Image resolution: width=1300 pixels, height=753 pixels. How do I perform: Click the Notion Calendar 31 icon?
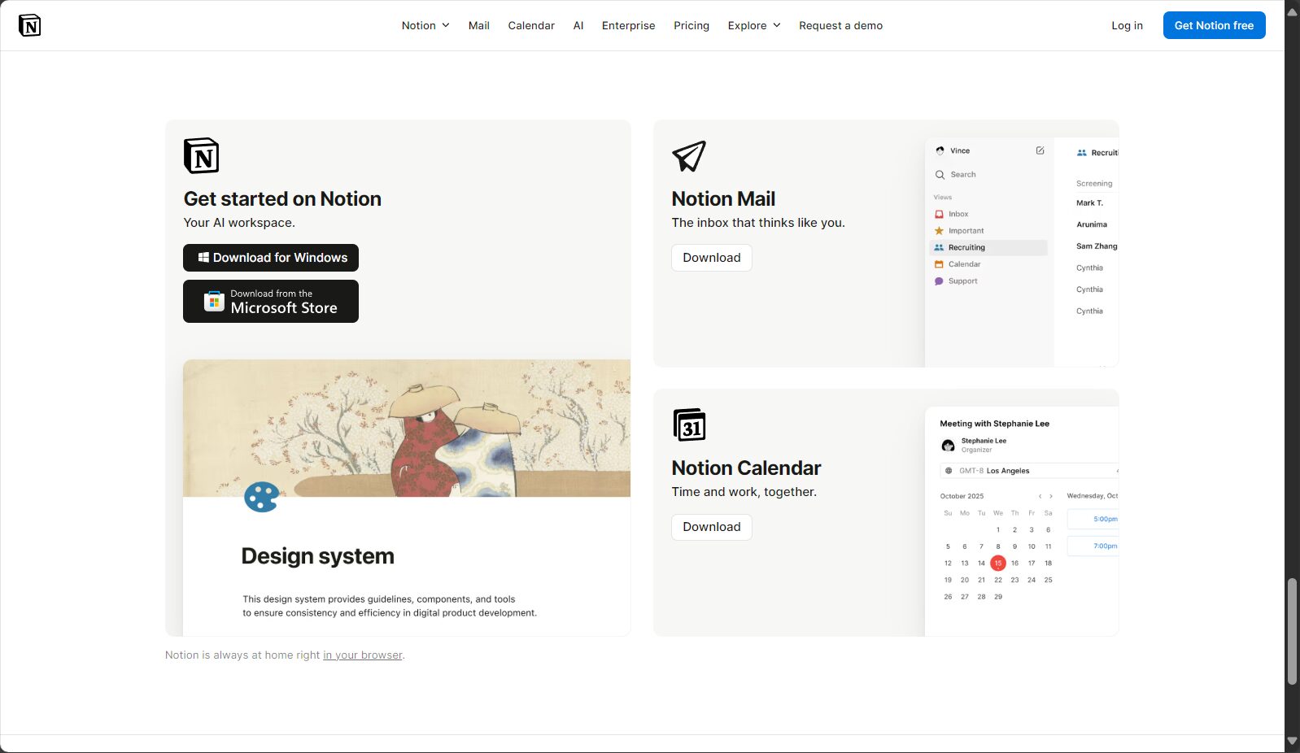(689, 424)
